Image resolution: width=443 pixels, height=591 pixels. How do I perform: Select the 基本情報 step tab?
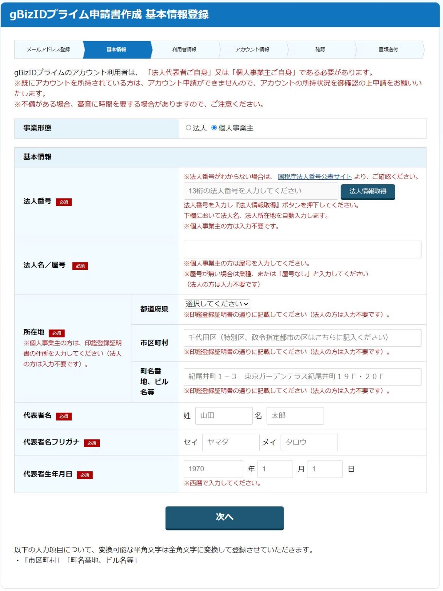[117, 49]
